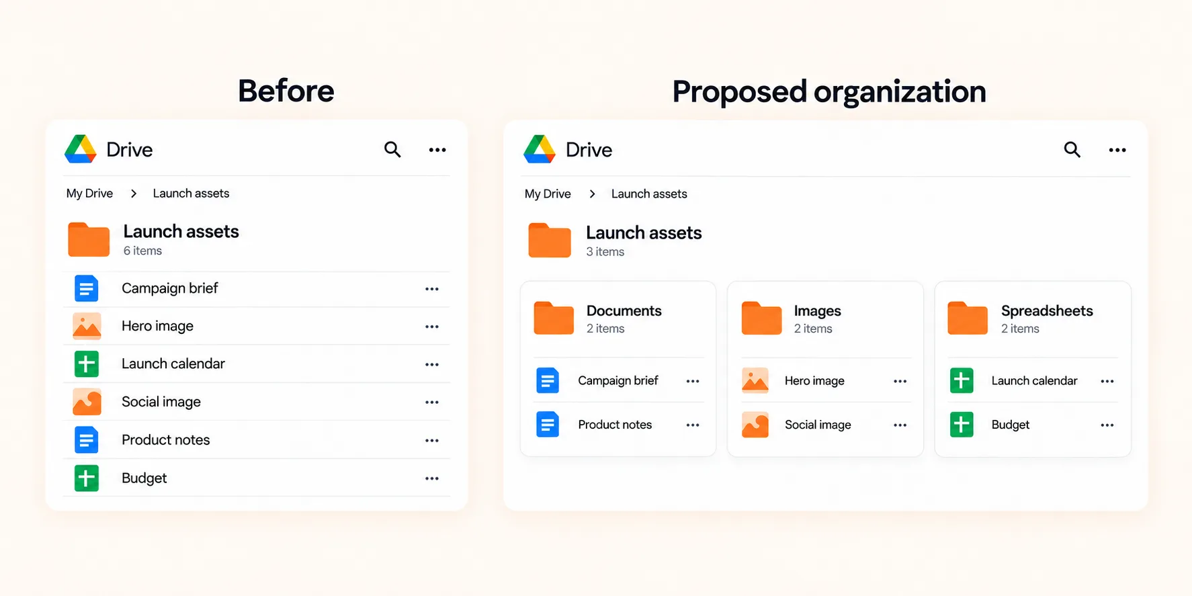Open more options for Social image in the Before list
This screenshot has width=1192, height=596.
click(x=432, y=402)
